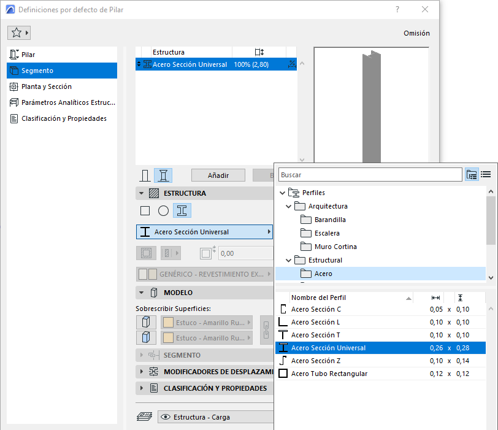Click the Omisión label
Image resolution: width=498 pixels, height=430 pixels.
[416, 33]
